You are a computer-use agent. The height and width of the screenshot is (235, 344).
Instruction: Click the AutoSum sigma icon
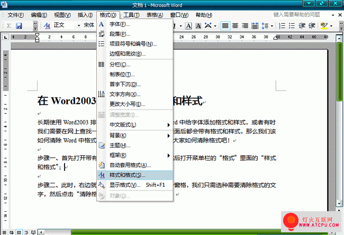point(9,26)
